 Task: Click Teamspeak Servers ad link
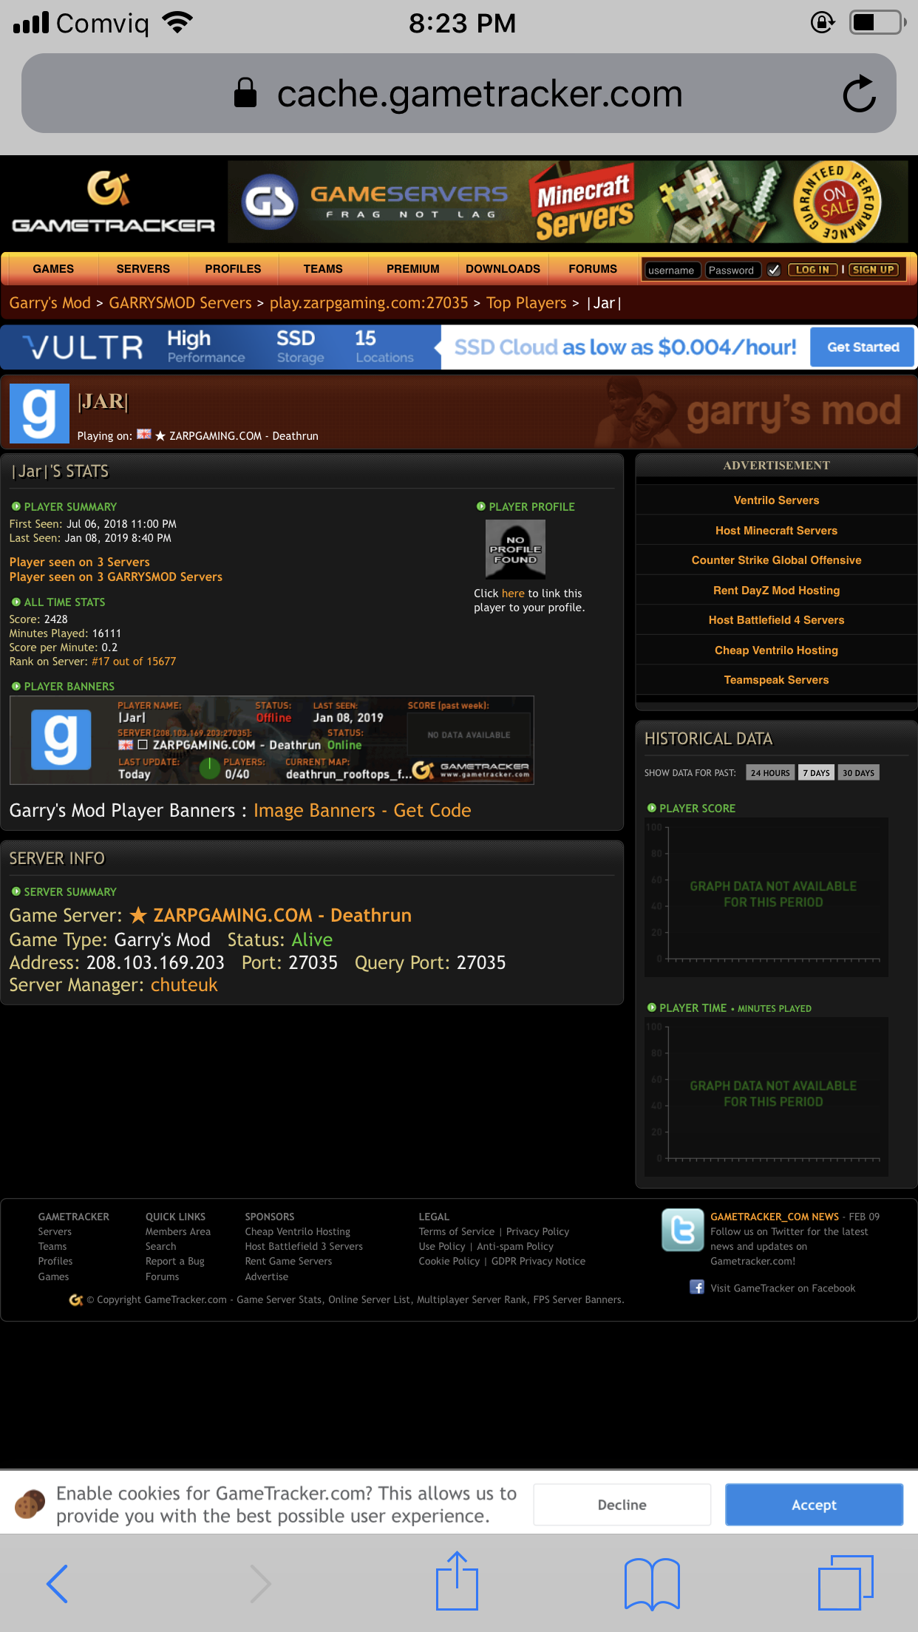776,680
